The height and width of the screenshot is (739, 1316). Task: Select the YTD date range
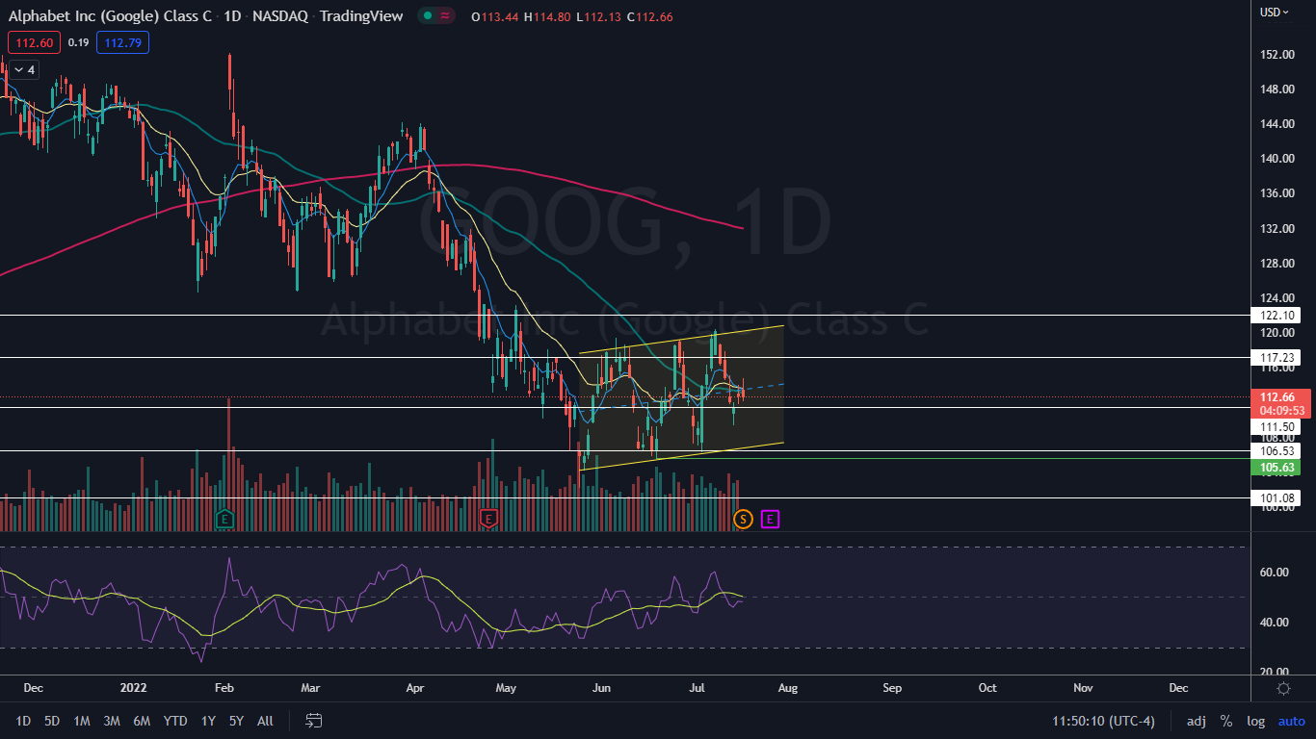[175, 721]
